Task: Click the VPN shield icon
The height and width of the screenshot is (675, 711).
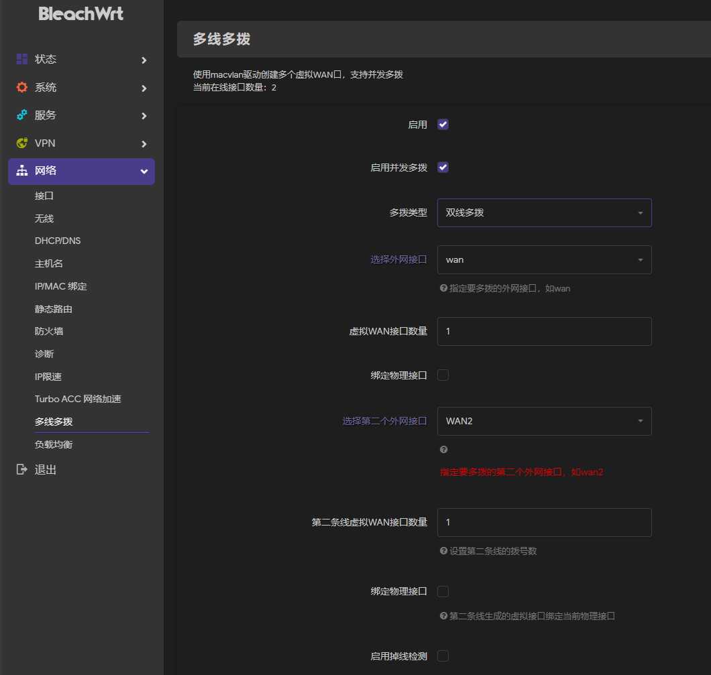Action: (x=21, y=143)
